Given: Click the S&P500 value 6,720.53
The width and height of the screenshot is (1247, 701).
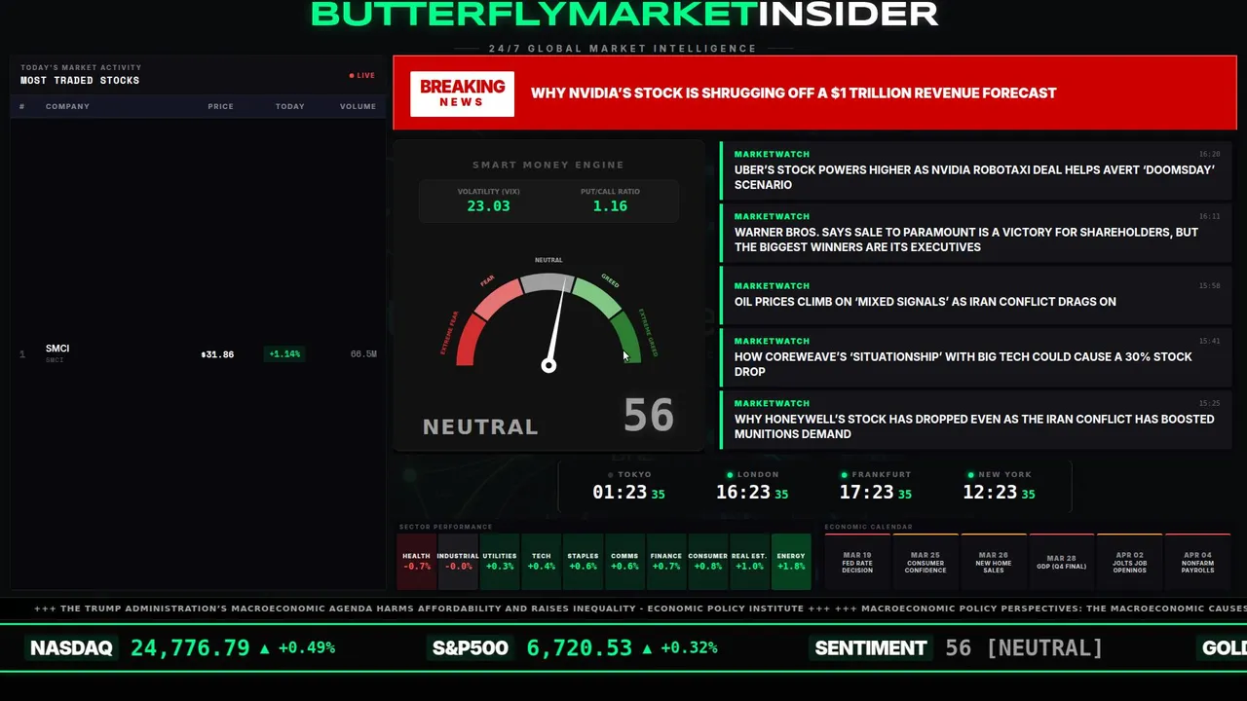Looking at the screenshot, I should (x=580, y=647).
